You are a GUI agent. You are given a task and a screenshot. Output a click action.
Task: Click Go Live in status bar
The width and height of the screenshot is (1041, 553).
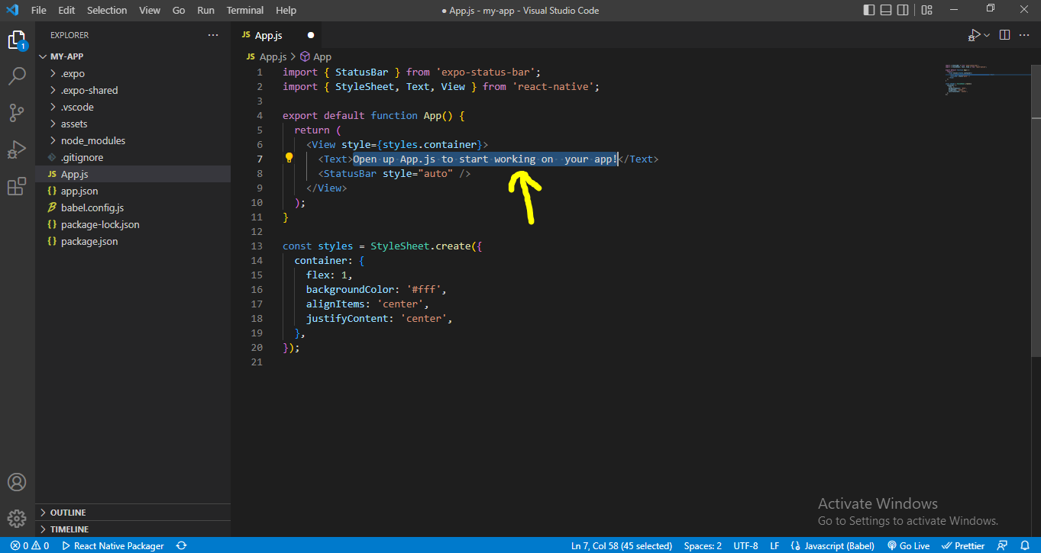pos(909,545)
